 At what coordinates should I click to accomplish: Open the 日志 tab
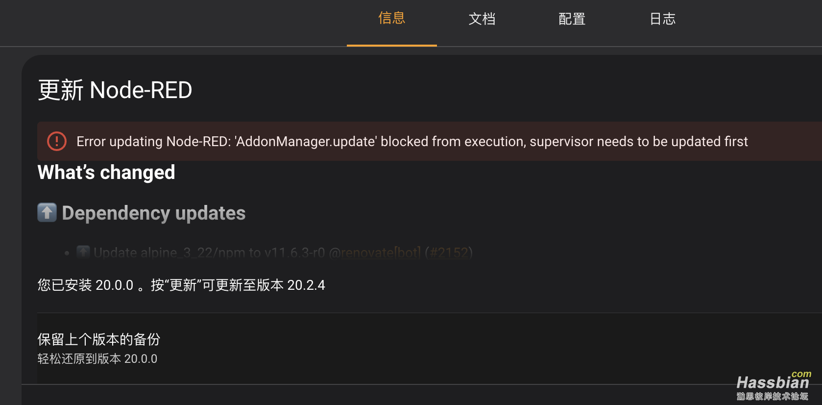[662, 19]
